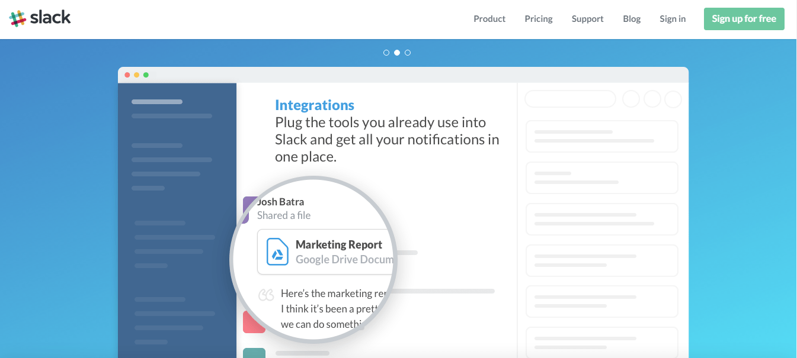Open the Product page
Viewport: 797px width, 358px height.
click(489, 19)
